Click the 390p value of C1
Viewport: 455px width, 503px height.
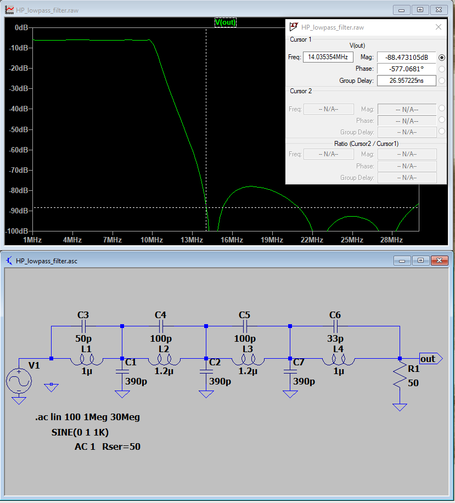click(x=136, y=381)
